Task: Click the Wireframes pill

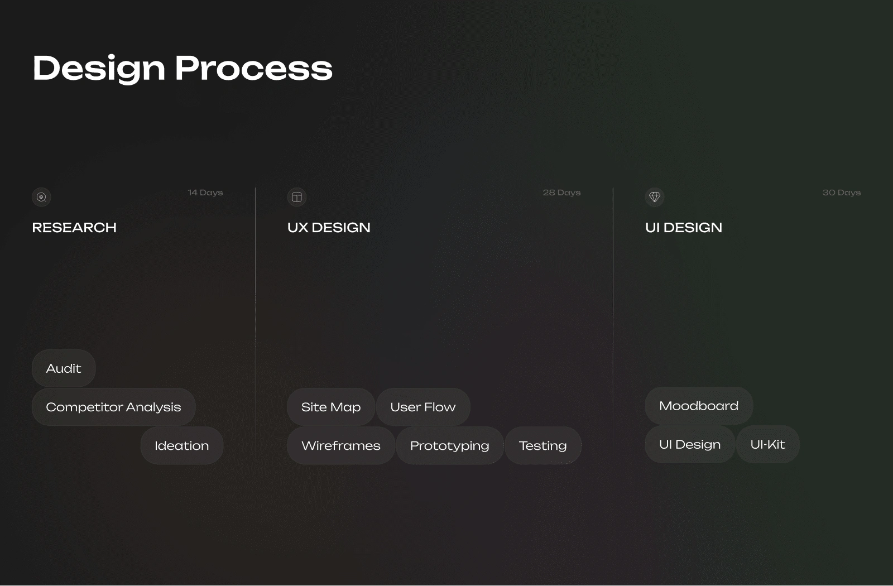Action: [x=341, y=445]
